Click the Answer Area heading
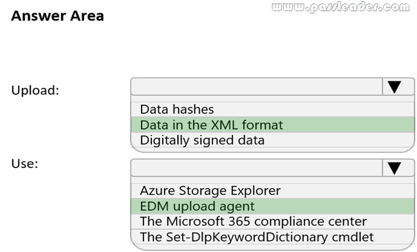Screen dimensions: 417x252 pos(58,16)
